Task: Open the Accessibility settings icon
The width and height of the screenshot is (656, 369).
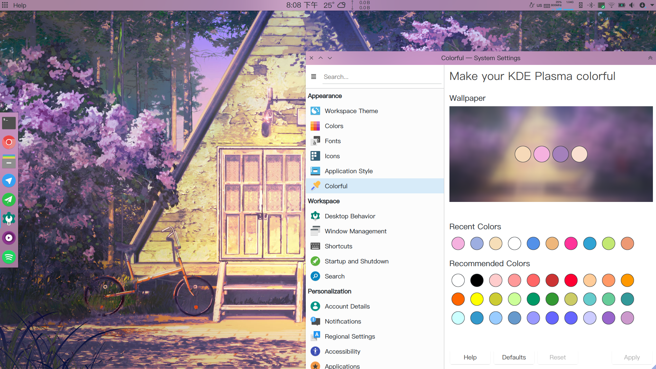Action: 315,352
